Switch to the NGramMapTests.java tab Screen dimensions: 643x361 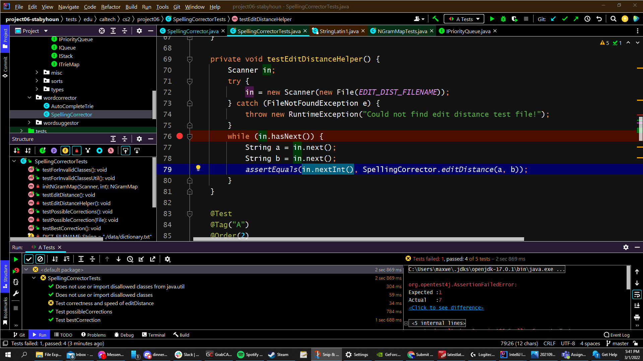(x=402, y=31)
